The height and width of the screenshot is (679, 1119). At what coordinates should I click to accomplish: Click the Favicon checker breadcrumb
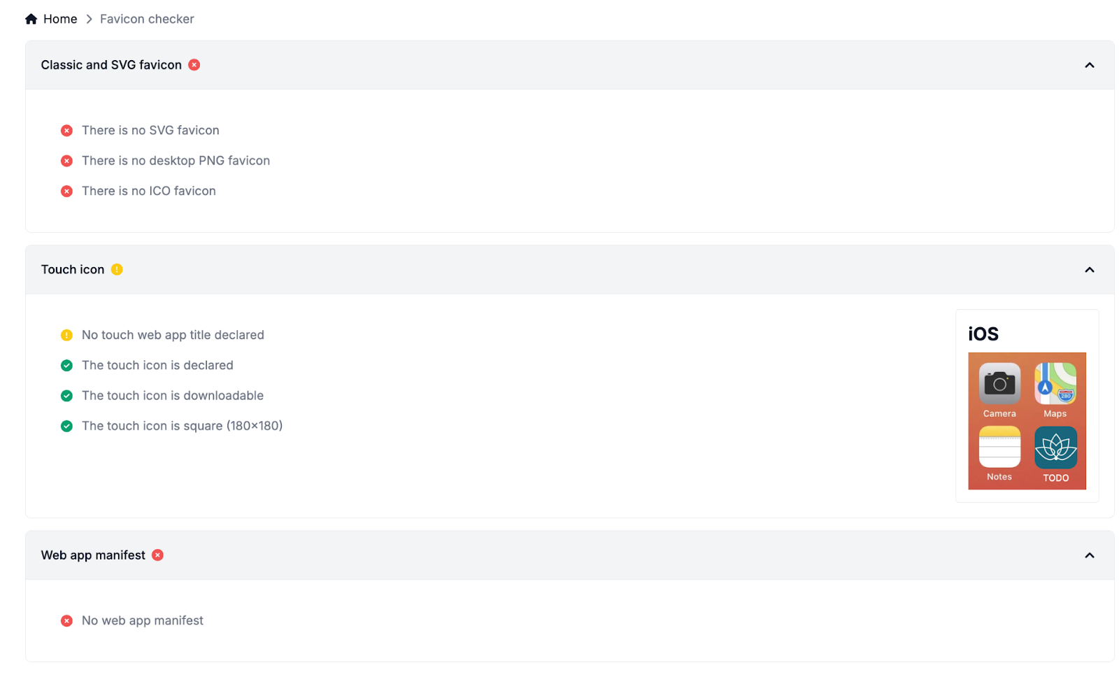(x=147, y=19)
